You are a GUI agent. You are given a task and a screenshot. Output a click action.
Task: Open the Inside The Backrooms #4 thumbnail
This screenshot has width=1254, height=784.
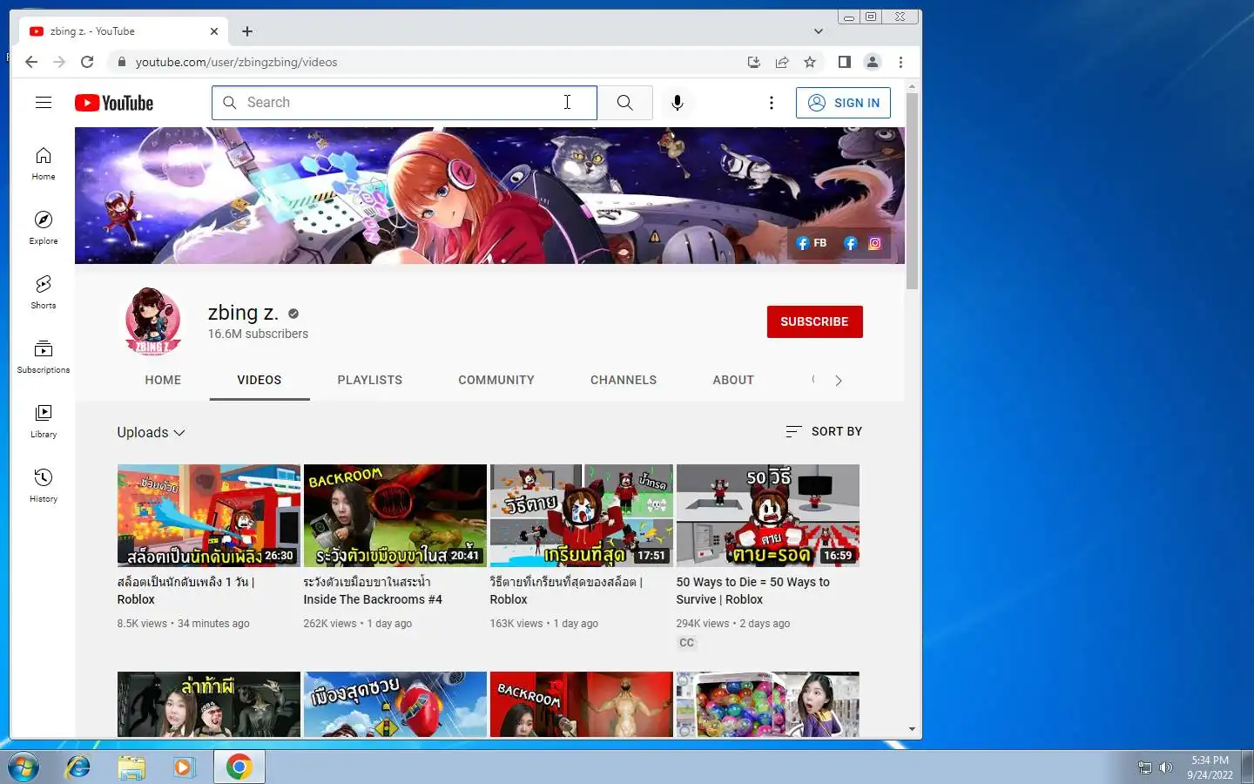[x=395, y=516]
